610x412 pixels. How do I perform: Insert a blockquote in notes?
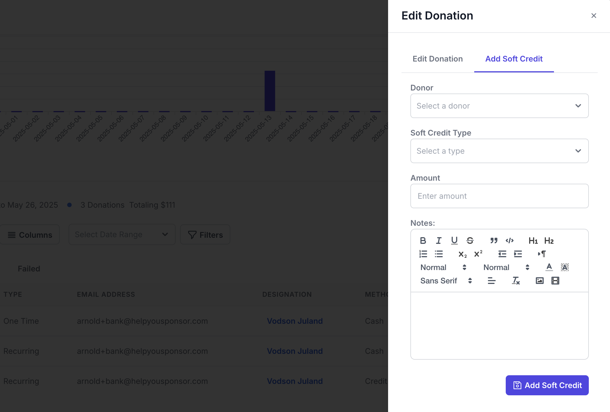tap(494, 241)
